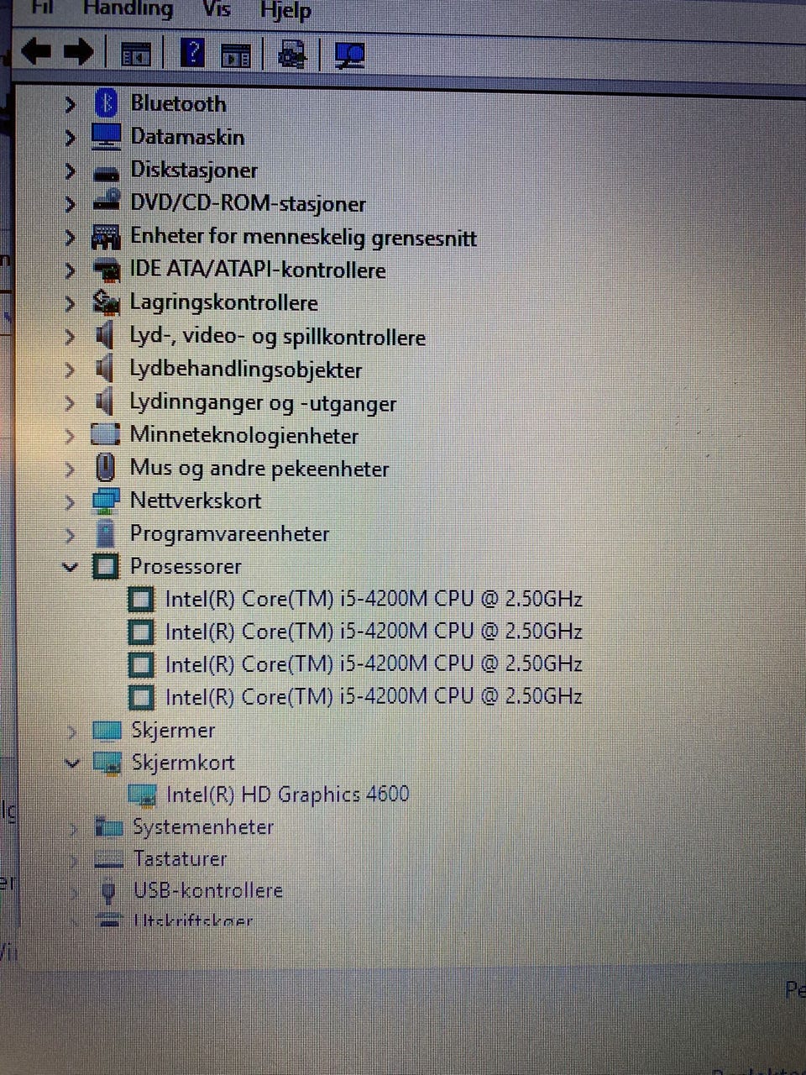Click the Tastaturer keyboard icon

coord(109,859)
